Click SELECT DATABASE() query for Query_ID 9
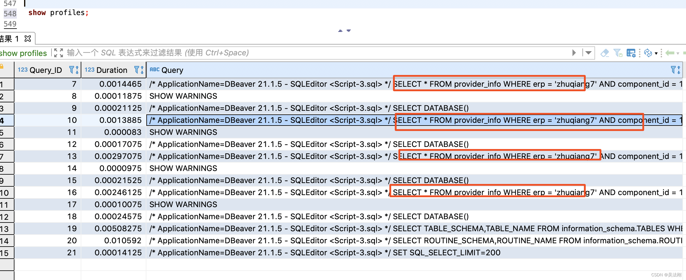Image resolution: width=686 pixels, height=280 pixels. (x=414, y=108)
